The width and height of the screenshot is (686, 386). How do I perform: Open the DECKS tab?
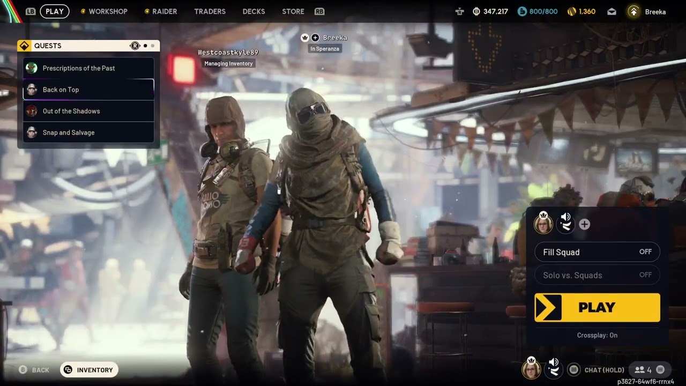coord(254,11)
